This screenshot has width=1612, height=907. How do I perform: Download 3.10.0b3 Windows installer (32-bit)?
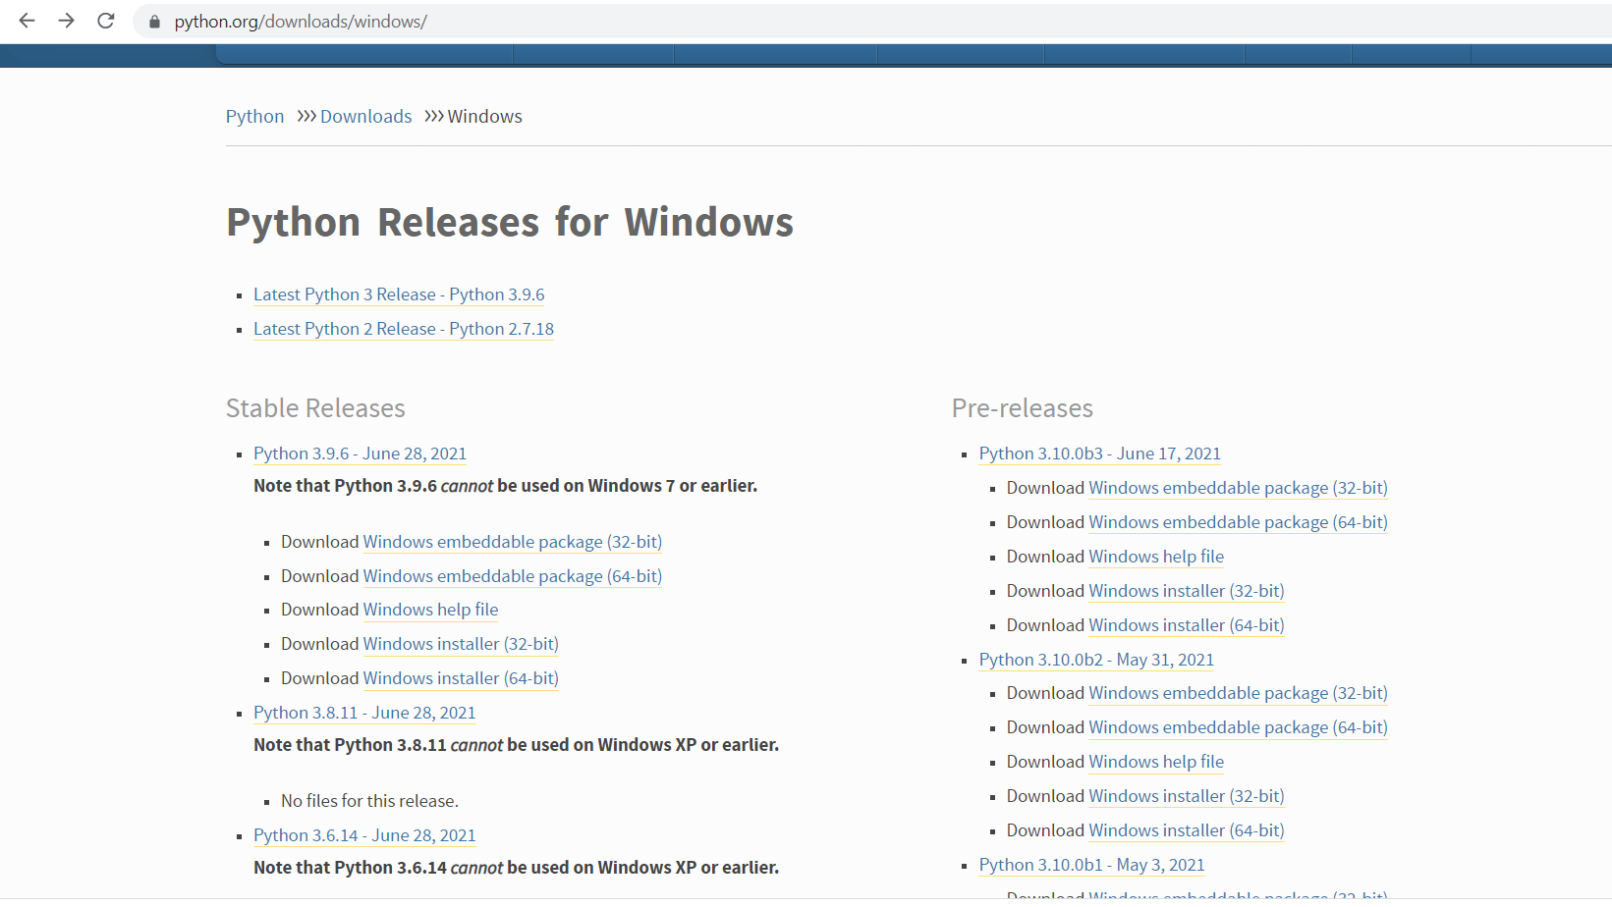1187,591
